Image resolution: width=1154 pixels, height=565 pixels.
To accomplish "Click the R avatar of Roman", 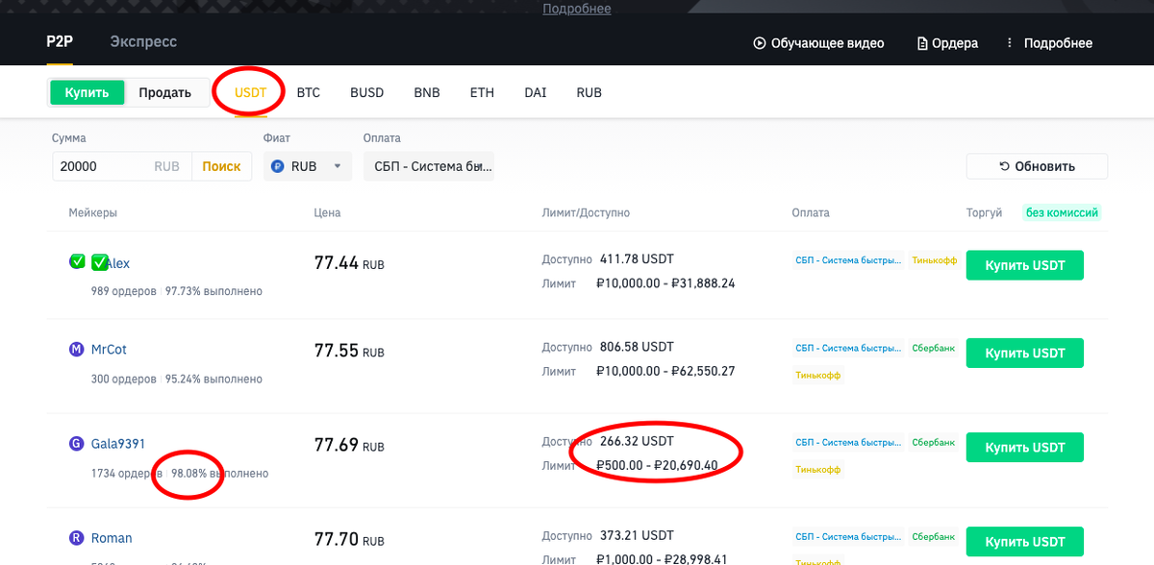I will point(77,538).
